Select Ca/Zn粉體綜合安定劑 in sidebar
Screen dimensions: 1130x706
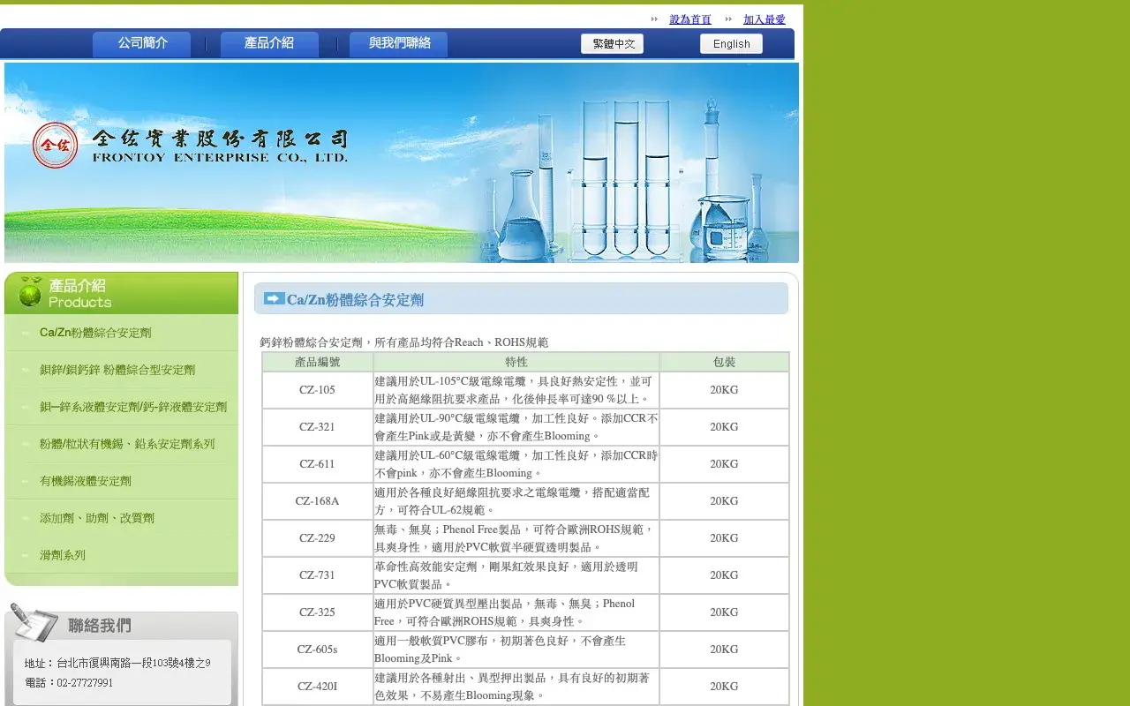coord(95,333)
